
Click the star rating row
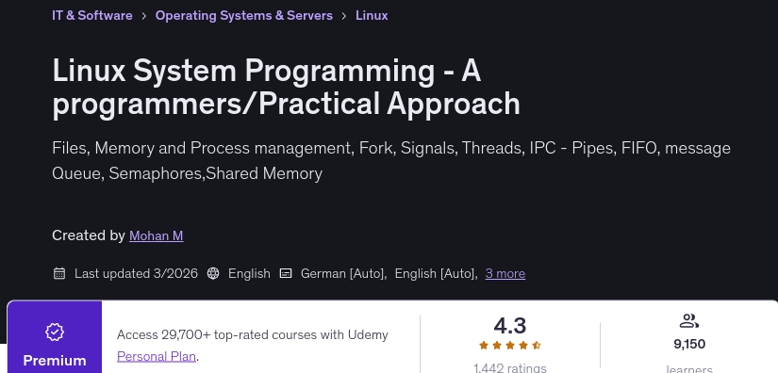click(x=510, y=346)
